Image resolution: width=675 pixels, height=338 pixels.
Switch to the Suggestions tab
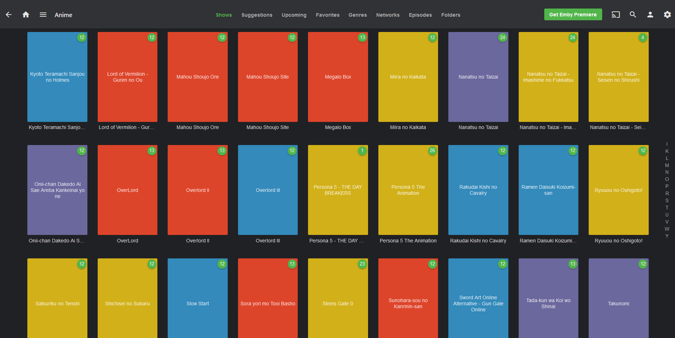point(257,15)
